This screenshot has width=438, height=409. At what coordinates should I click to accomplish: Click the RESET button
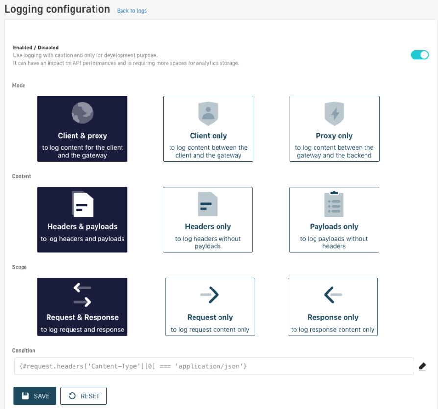(x=83, y=396)
